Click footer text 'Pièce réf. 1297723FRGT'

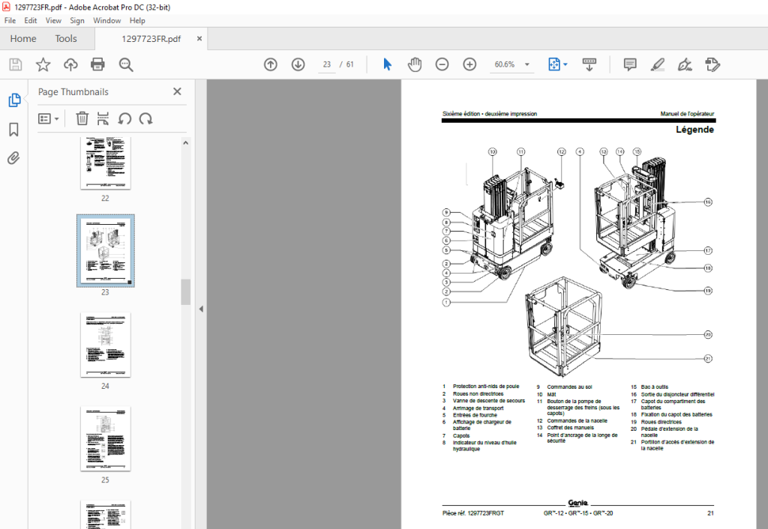472,513
